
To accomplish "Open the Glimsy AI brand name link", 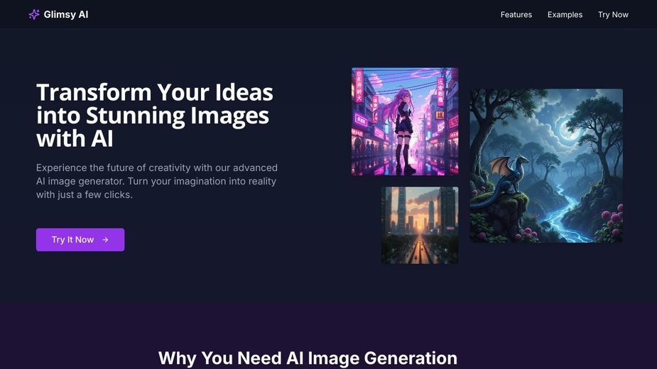I will 66,15.
